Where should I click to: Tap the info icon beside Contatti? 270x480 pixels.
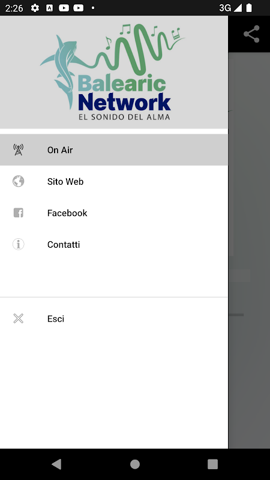(x=19, y=244)
